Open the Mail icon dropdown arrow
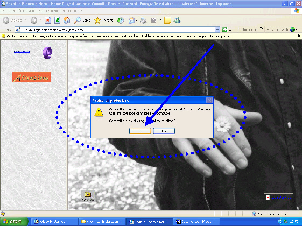The image size is (302, 226). click(136, 20)
